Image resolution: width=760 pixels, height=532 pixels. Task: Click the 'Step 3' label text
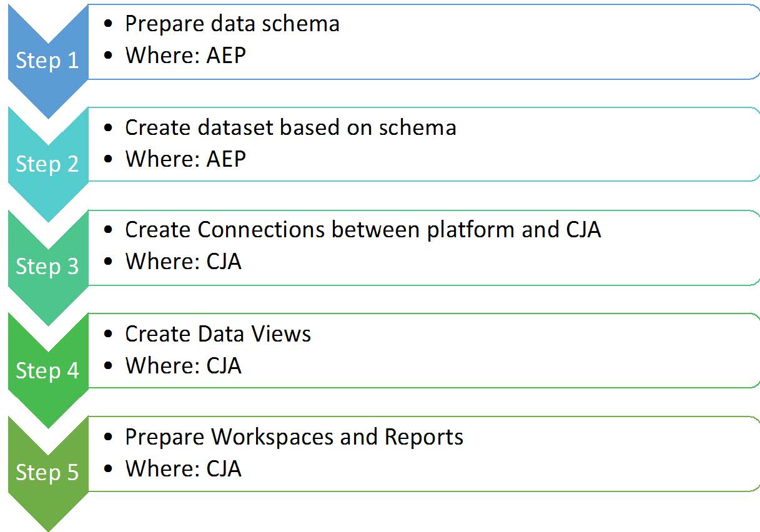pos(47,267)
